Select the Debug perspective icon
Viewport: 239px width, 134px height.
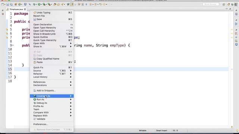click(232, 4)
